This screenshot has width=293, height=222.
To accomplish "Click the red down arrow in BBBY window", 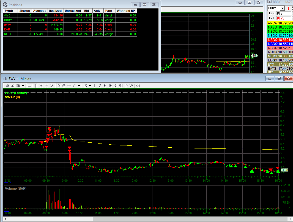I will [288, 9].
